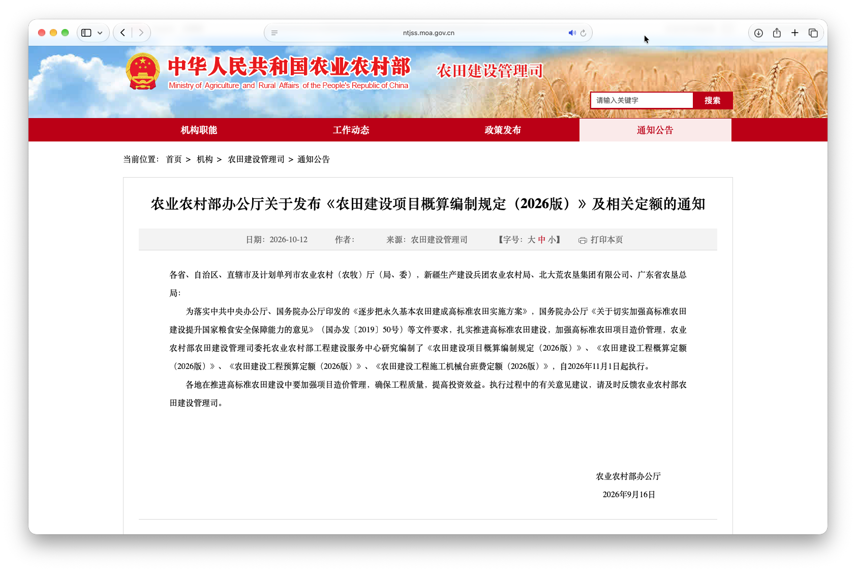Viewport: 856px width, 572px height.
Task: Open a new tab with plus icon
Action: [795, 33]
